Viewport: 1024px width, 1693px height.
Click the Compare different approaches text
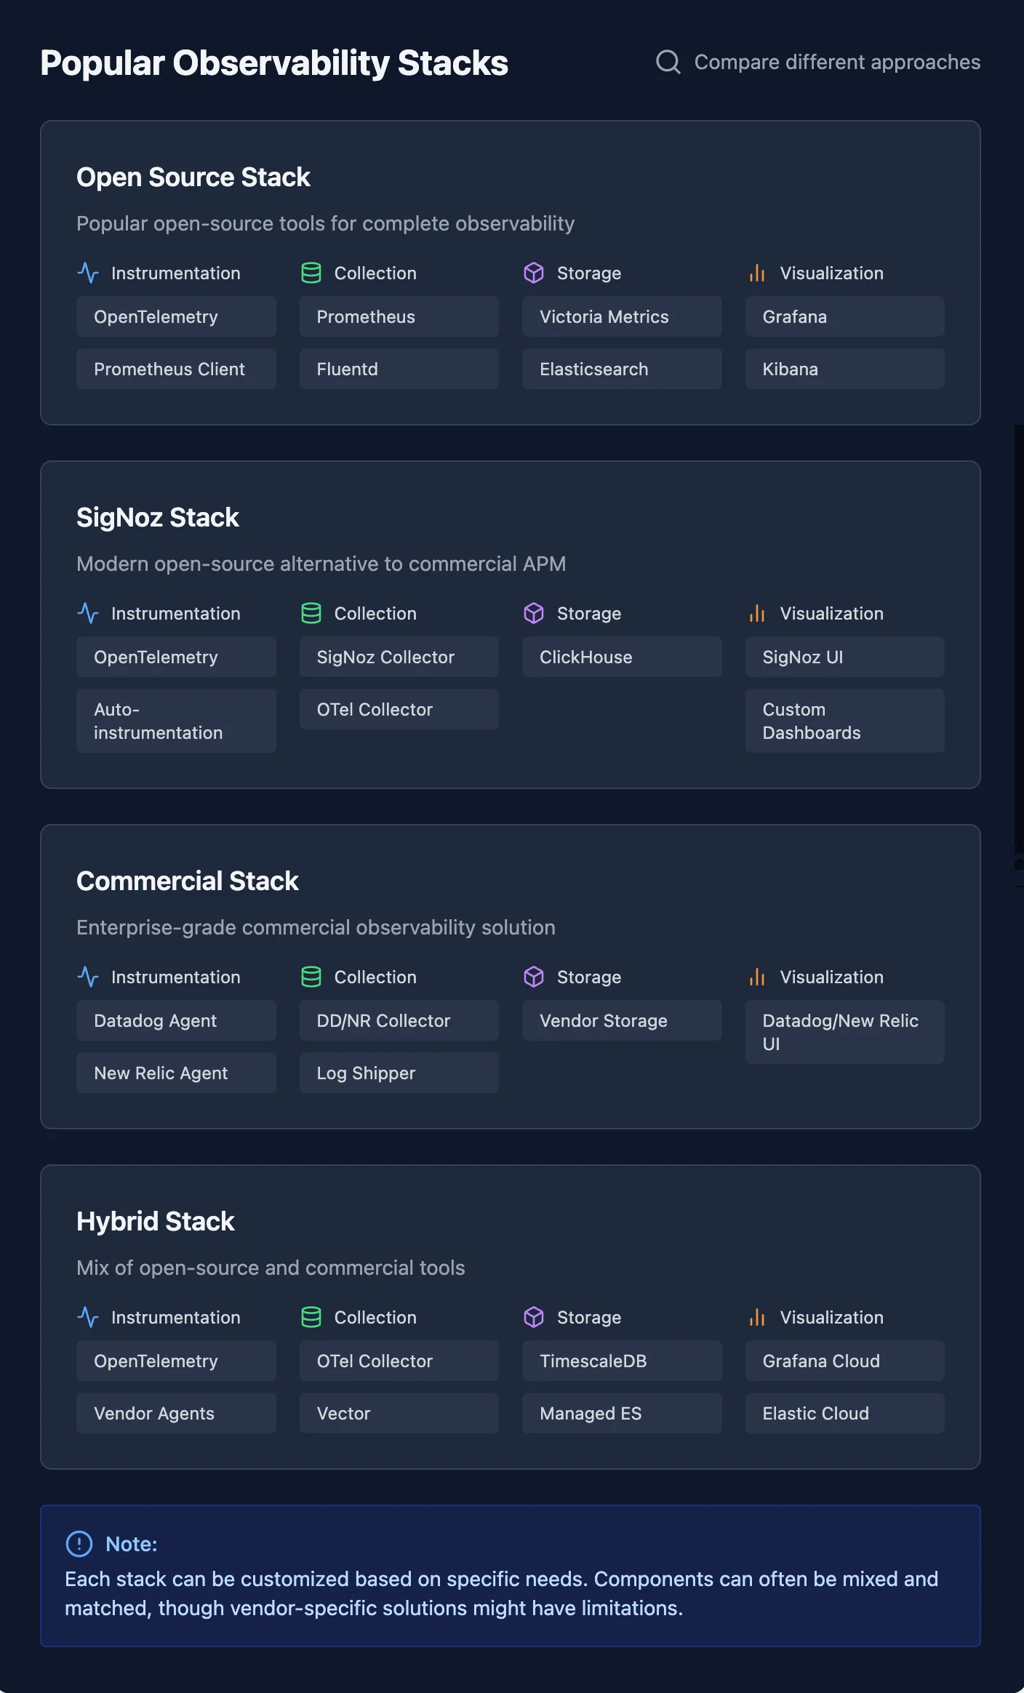837,62
